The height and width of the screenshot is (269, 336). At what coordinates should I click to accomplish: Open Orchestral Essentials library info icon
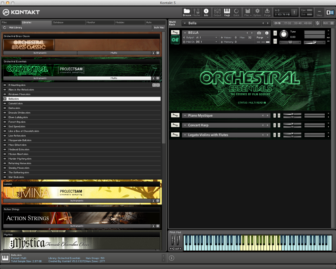pyautogui.click(x=153, y=78)
